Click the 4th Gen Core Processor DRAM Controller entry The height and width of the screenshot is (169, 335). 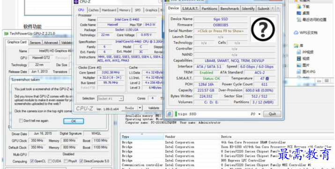click(253, 142)
